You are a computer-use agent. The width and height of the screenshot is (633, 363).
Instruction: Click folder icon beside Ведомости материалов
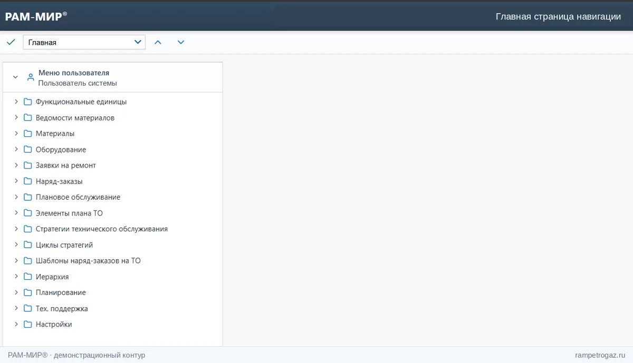click(x=28, y=117)
